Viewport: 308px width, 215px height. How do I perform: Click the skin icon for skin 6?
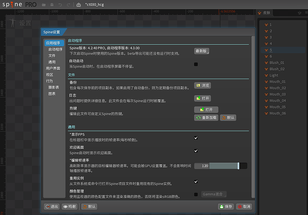[x=266, y=56]
